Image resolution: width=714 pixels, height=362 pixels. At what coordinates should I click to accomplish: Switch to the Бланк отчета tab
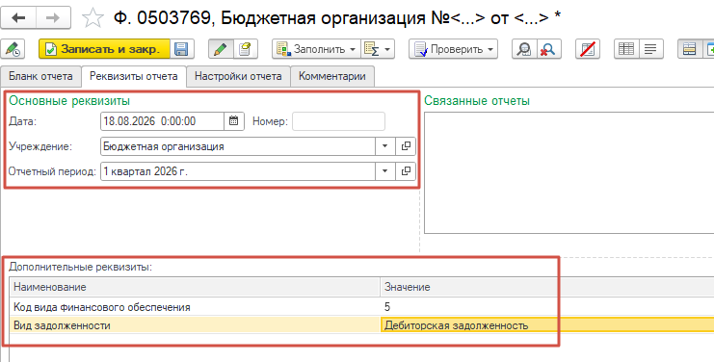(40, 76)
